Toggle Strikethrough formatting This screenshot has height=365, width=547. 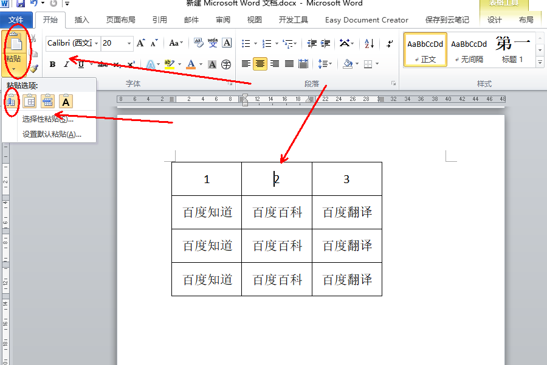click(x=103, y=64)
